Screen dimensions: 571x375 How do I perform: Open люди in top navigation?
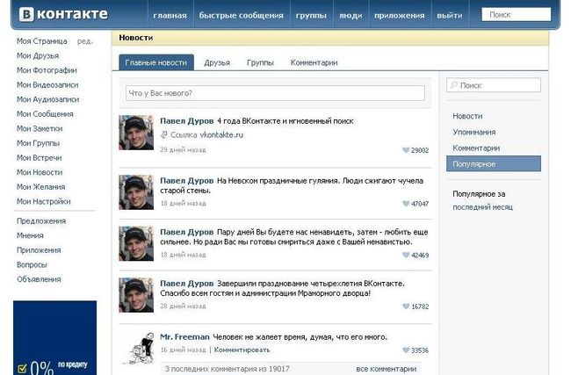[x=351, y=15]
